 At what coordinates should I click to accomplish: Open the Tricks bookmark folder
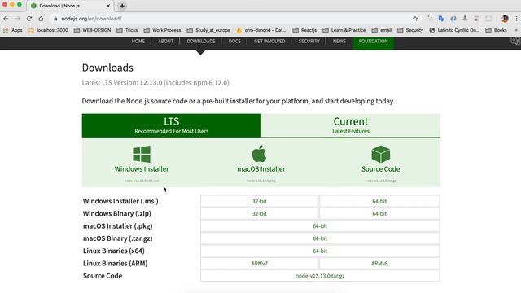(x=127, y=30)
